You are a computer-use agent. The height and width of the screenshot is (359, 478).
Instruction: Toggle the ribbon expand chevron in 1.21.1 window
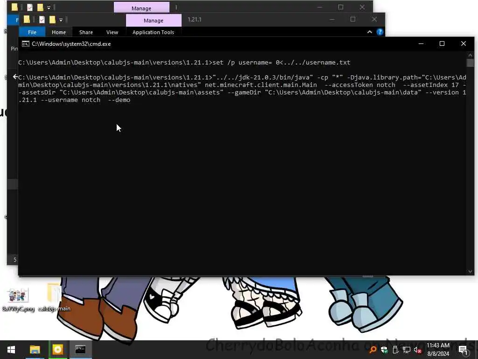[370, 32]
